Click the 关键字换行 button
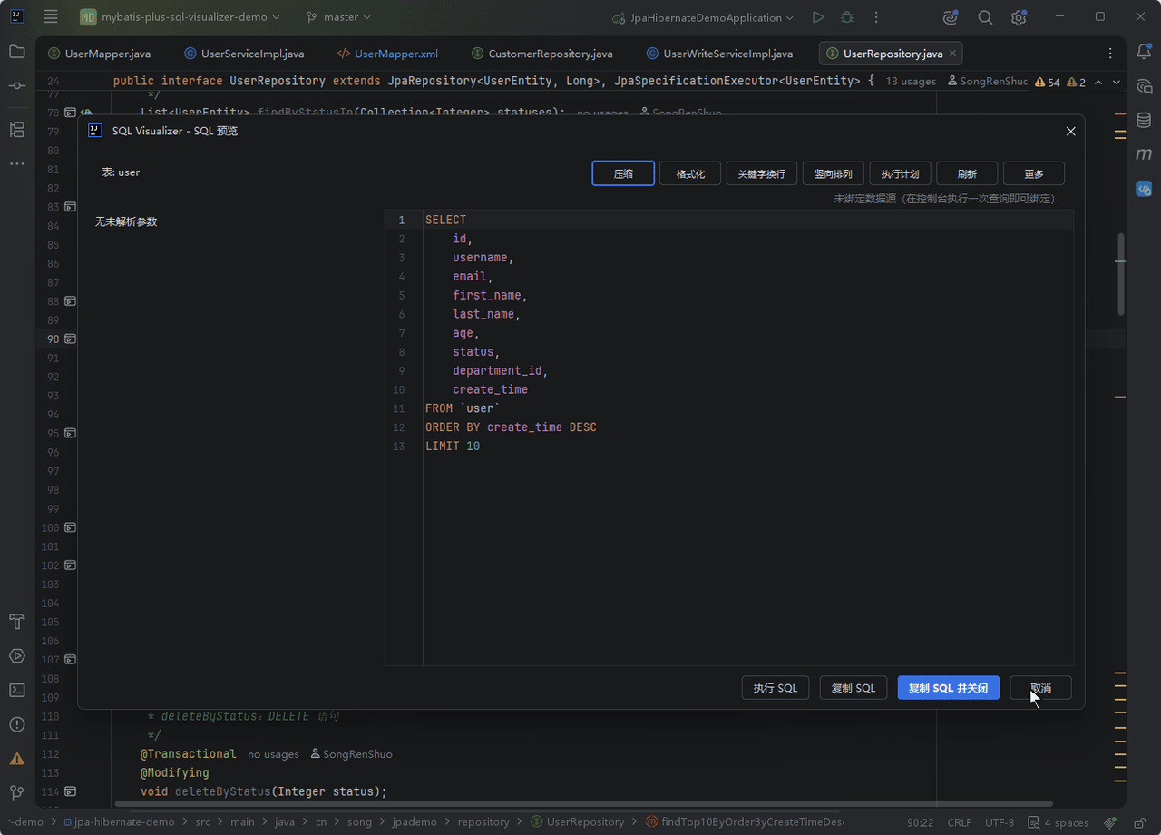Image resolution: width=1161 pixels, height=835 pixels. click(762, 173)
